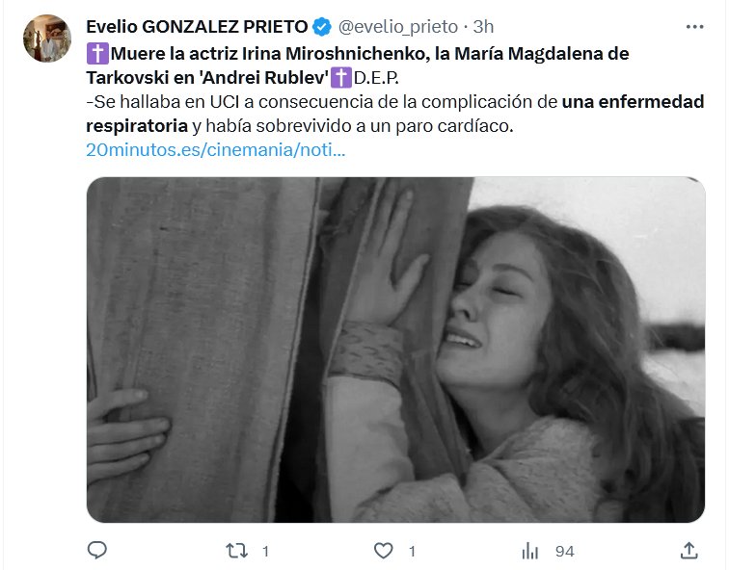The image size is (729, 570).
Task: Open the black-and-white film still image
Action: (395, 350)
